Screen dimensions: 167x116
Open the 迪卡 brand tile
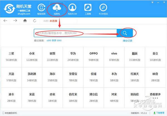coord(11,98)
